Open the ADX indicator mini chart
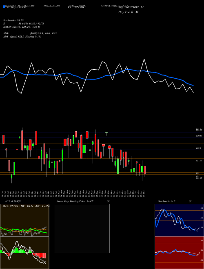 click(24, 220)
